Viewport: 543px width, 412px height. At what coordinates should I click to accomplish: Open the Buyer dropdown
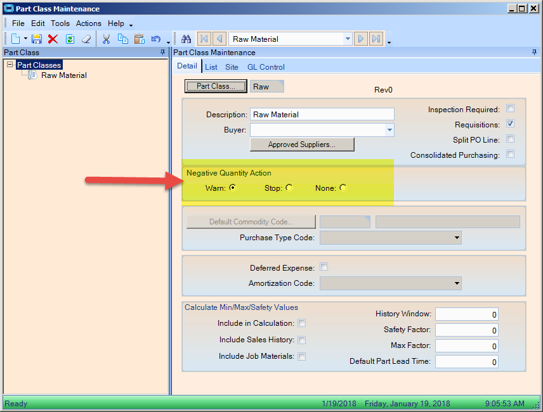click(x=389, y=130)
